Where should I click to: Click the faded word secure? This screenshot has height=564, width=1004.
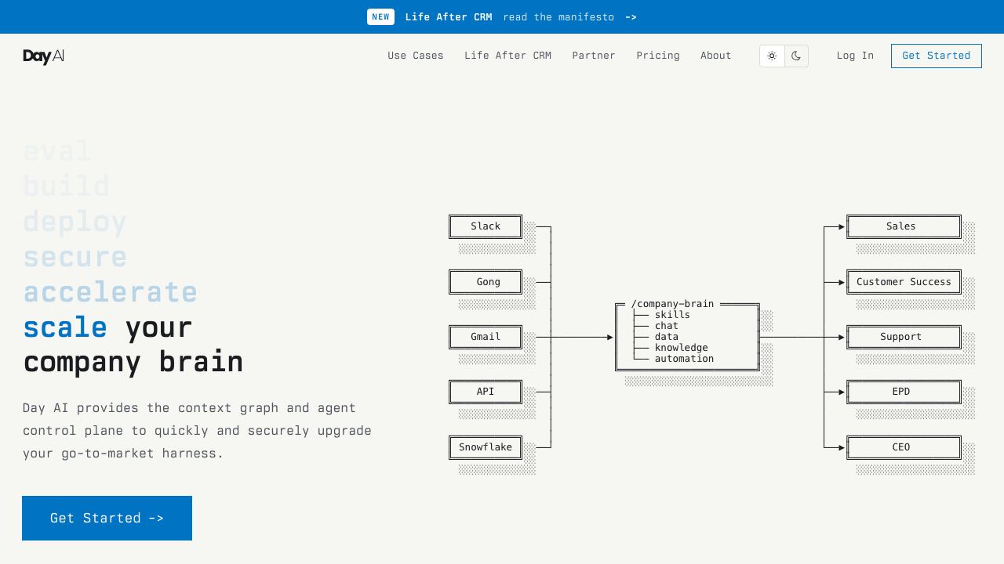(x=75, y=257)
